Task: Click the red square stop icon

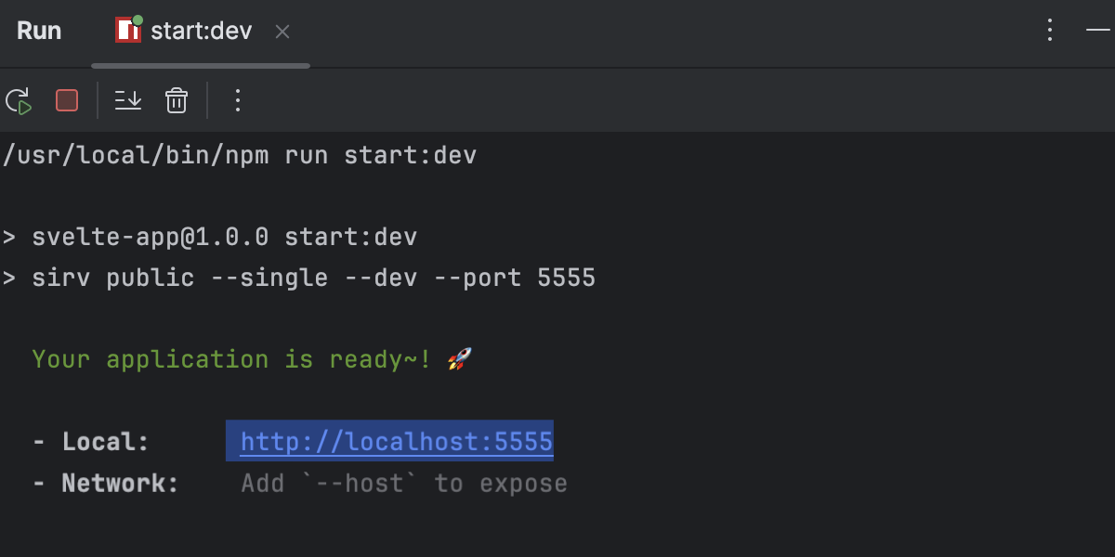Action: point(65,100)
